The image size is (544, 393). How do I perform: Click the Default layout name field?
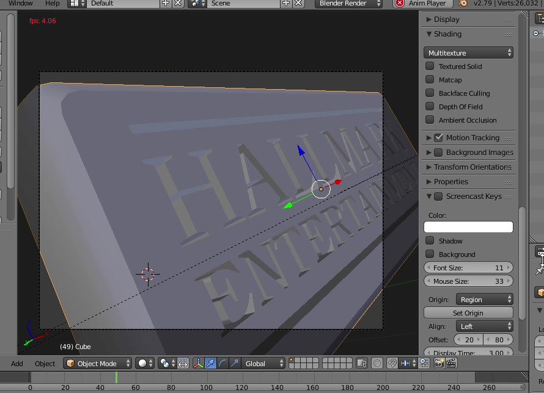coord(123,4)
